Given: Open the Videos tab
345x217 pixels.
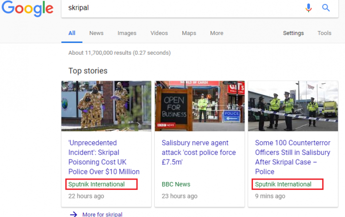Looking at the screenshot, I should coord(159,33).
